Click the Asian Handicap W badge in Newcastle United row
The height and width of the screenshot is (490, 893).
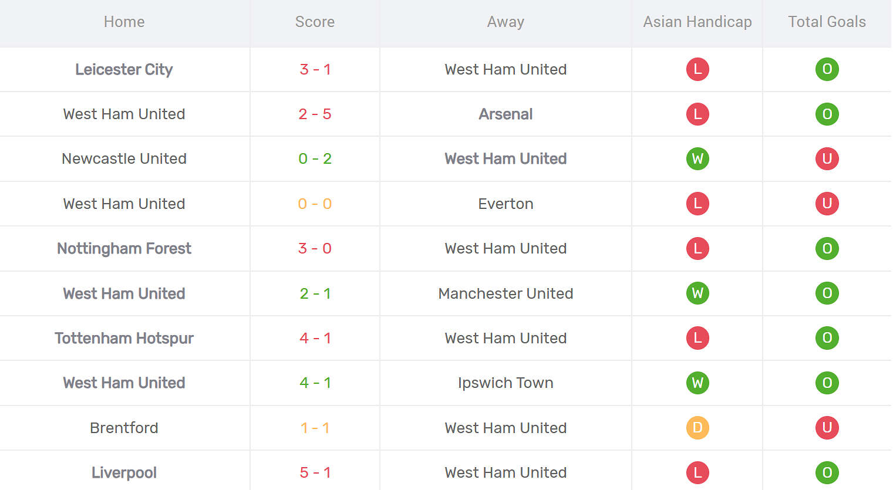[x=697, y=158]
